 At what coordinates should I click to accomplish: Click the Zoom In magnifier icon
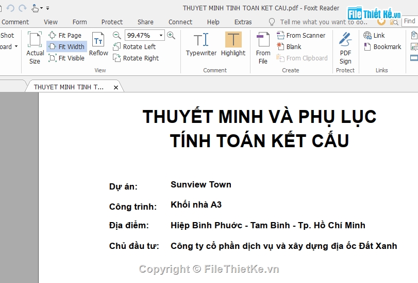pos(171,35)
